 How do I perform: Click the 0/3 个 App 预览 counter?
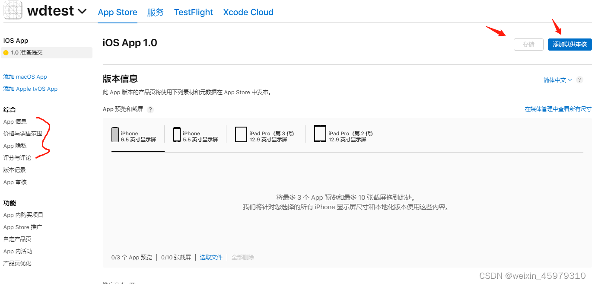click(x=132, y=257)
